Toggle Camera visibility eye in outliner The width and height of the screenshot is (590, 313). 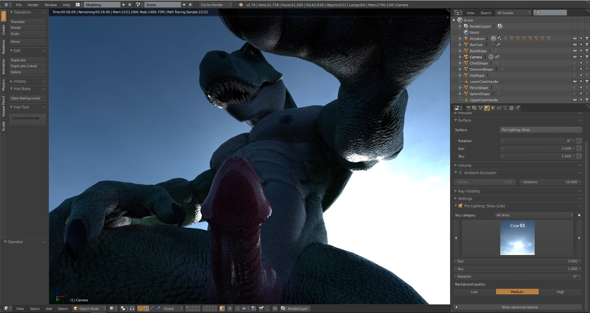tap(575, 57)
